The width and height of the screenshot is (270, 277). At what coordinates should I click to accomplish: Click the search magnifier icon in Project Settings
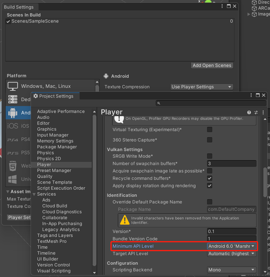(159, 103)
